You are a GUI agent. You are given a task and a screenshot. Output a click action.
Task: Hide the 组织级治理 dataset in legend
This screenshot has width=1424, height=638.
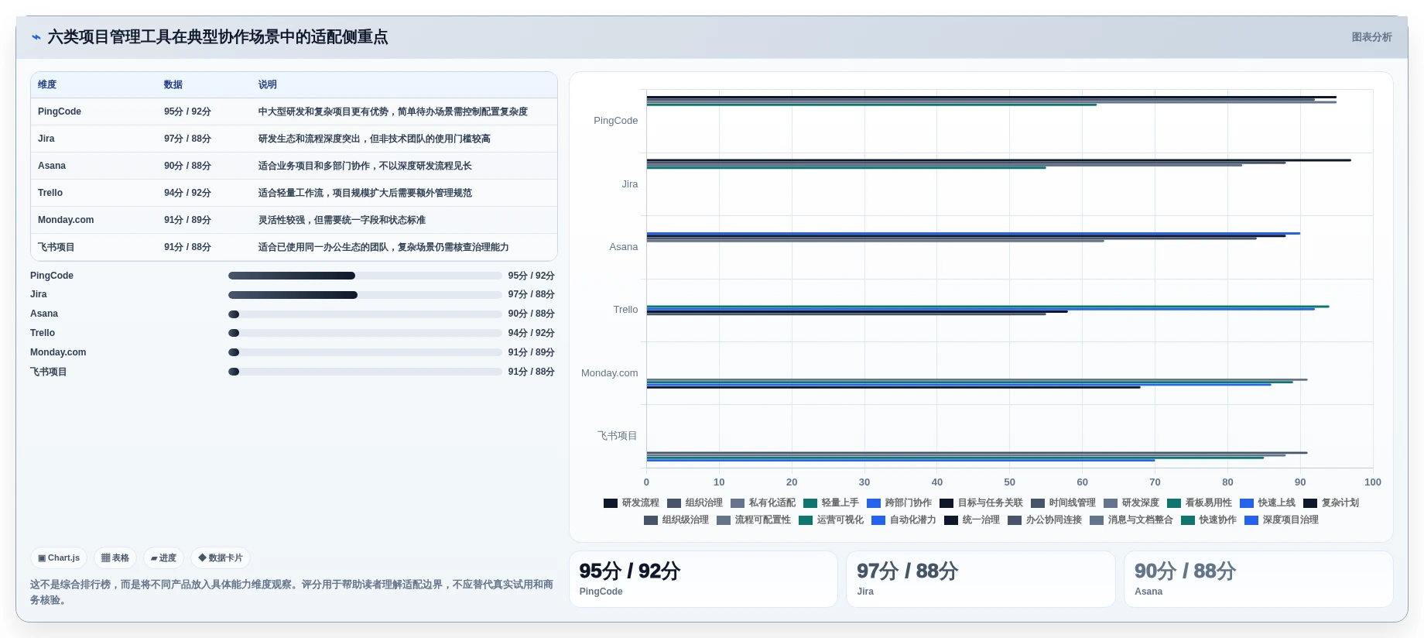pos(676,520)
